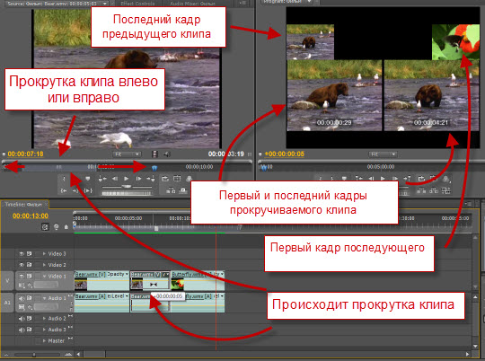485x361 pixels.
Task: Expand the Audio 2 track
Action: pos(44,318)
